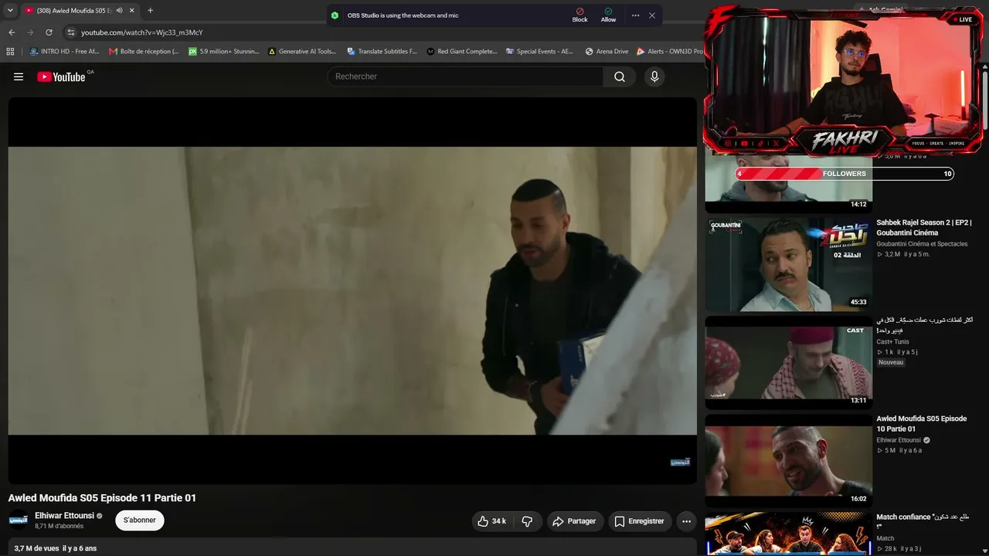Go back using the browser arrow
The height and width of the screenshot is (556, 989).
coord(12,32)
